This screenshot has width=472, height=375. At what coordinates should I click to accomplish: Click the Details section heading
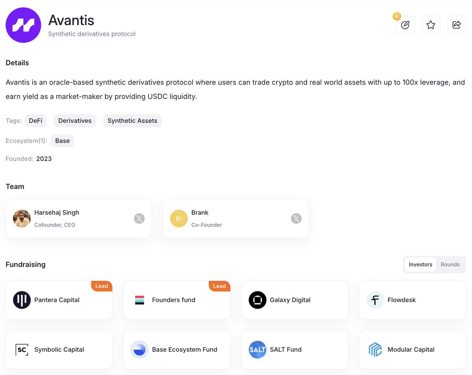click(17, 63)
